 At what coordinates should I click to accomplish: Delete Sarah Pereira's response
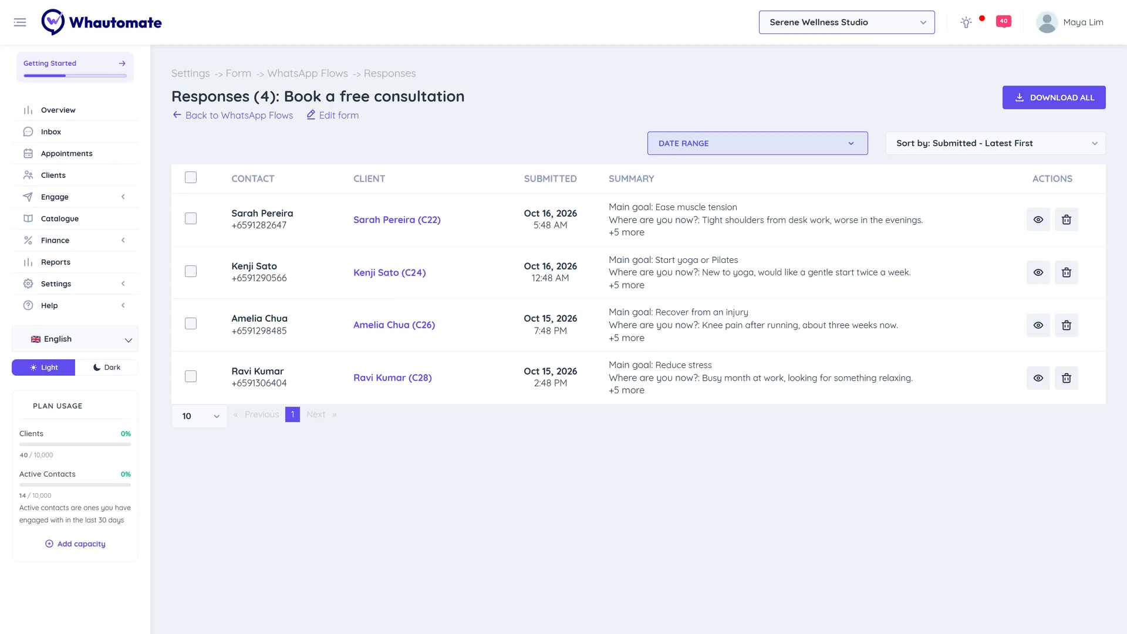(1066, 220)
